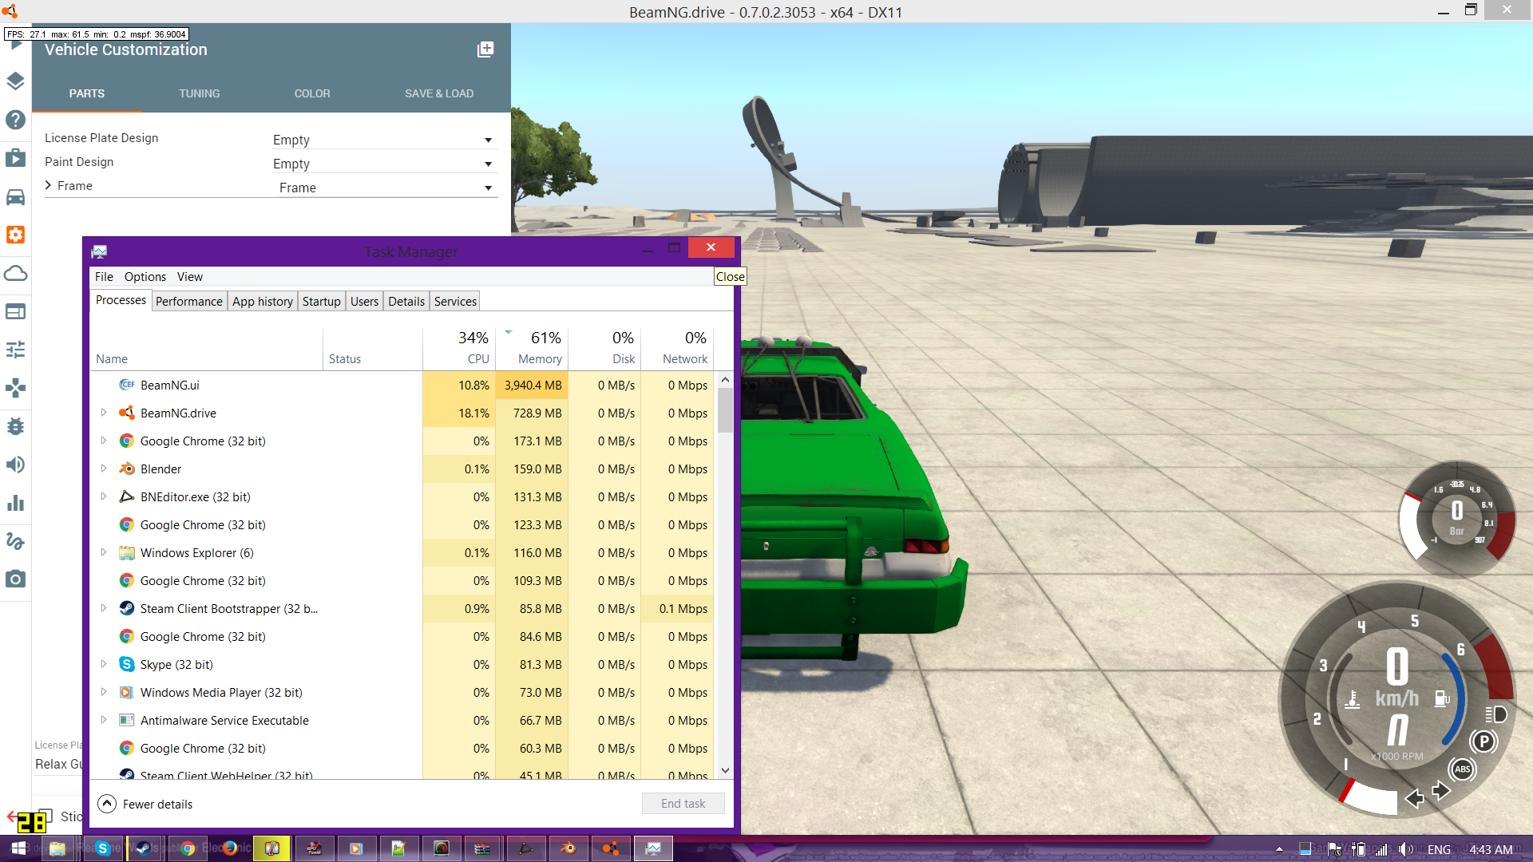Viewport: 1533px width, 862px height.
Task: Select the BeamNG.ui process row
Action: [x=402, y=385]
